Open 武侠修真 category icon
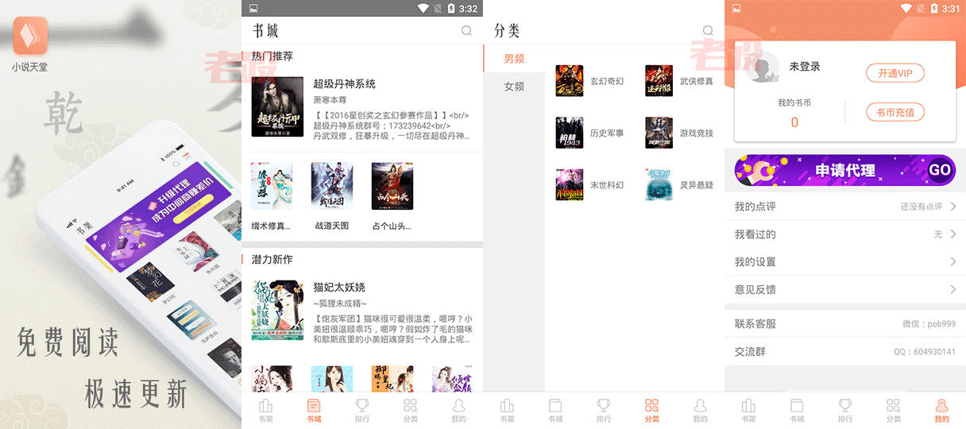The width and height of the screenshot is (966, 429). tap(659, 81)
